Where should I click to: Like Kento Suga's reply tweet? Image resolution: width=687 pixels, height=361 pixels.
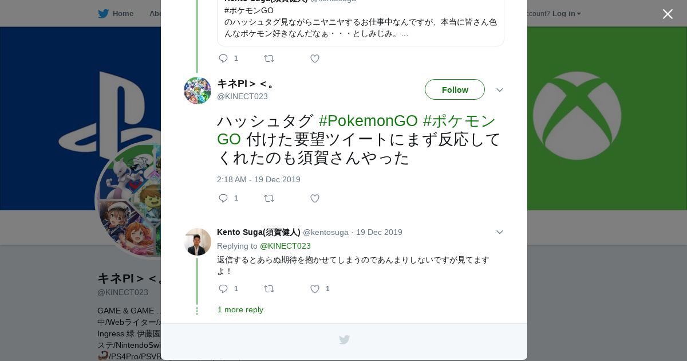click(x=315, y=289)
